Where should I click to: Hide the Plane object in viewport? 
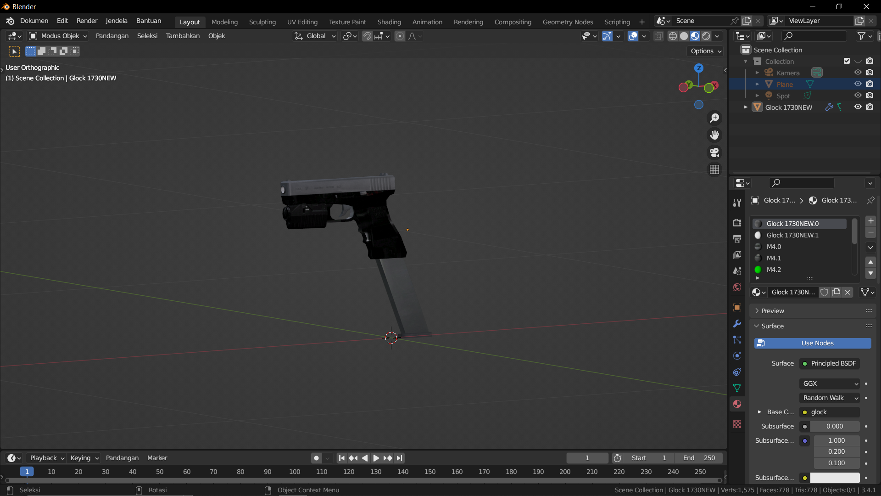coord(858,84)
